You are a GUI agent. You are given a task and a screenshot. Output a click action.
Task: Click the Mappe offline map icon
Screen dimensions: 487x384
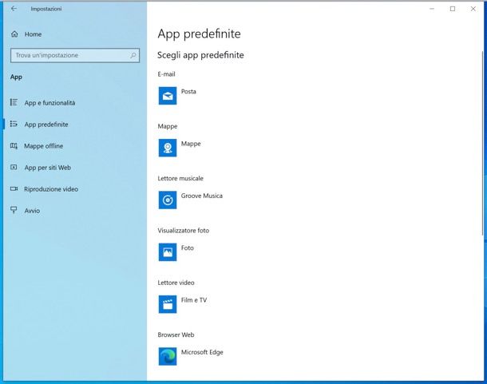14,146
